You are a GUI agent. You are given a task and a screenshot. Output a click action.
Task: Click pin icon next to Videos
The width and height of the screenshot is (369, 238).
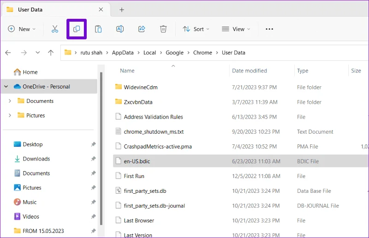pos(94,216)
